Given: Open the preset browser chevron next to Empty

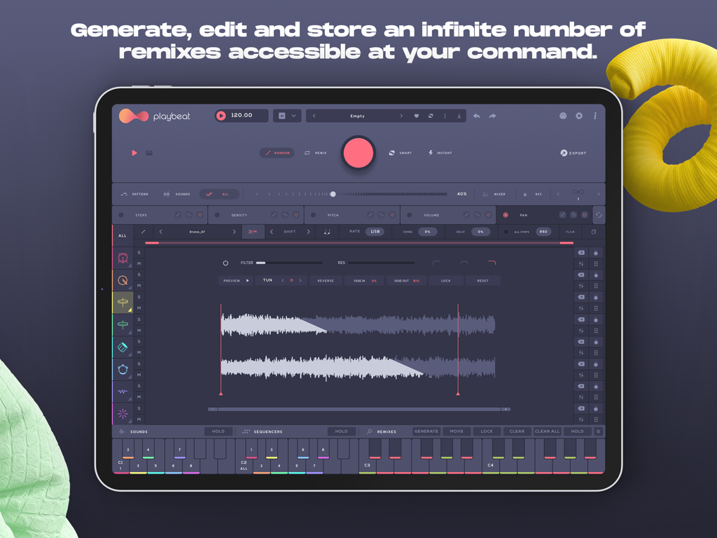Looking at the screenshot, I should coord(401,115).
